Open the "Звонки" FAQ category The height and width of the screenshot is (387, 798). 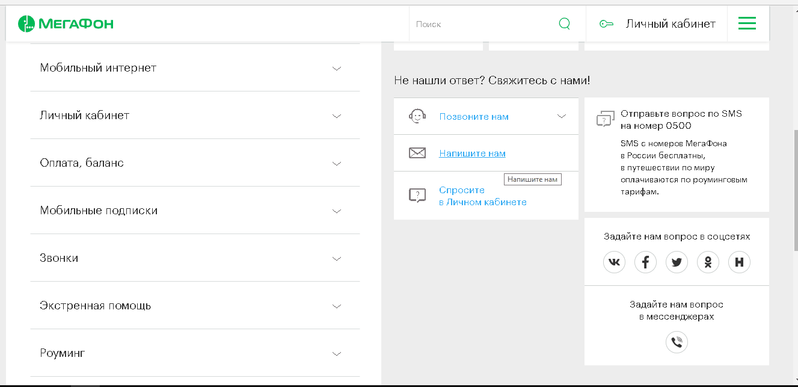click(59, 258)
